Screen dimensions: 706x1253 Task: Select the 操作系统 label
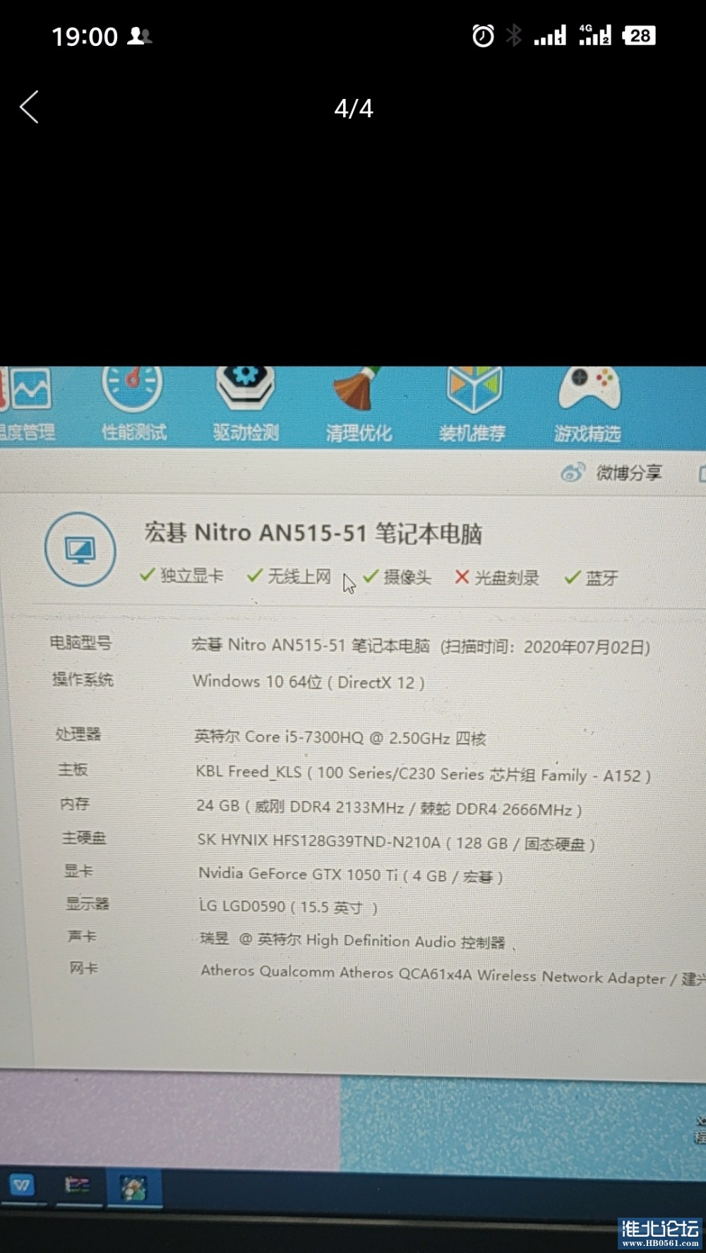coord(83,679)
